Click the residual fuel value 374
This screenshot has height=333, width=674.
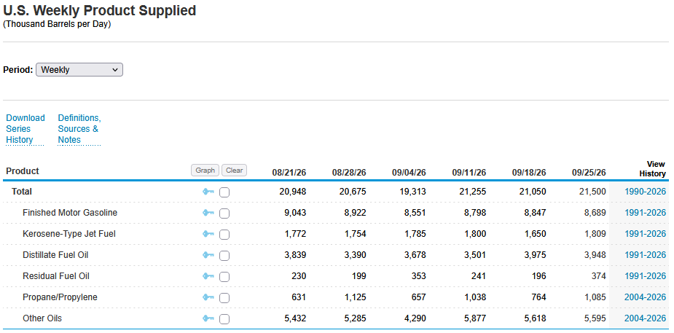(x=598, y=276)
